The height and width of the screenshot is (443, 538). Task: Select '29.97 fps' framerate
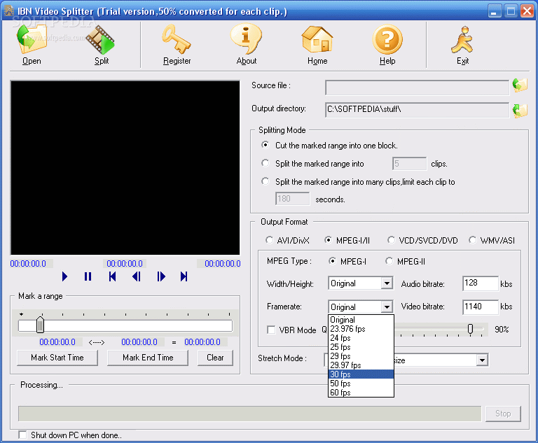click(x=361, y=365)
